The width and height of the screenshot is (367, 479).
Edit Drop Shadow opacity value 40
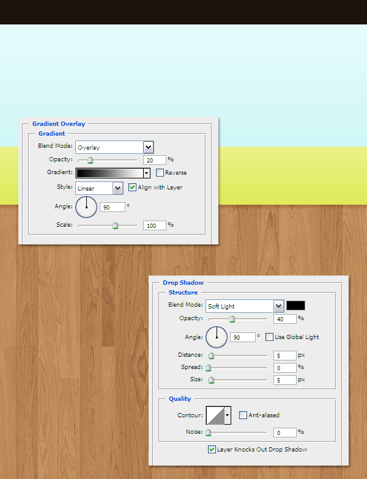285,319
